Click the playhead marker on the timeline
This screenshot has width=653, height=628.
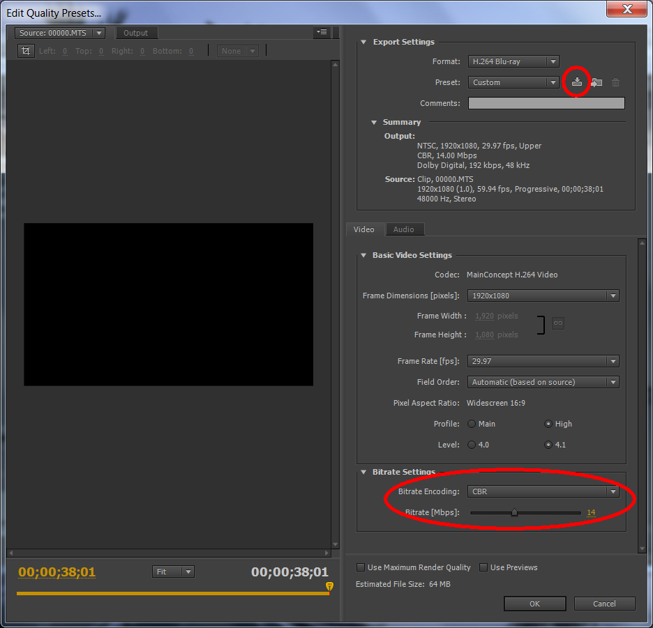click(329, 586)
